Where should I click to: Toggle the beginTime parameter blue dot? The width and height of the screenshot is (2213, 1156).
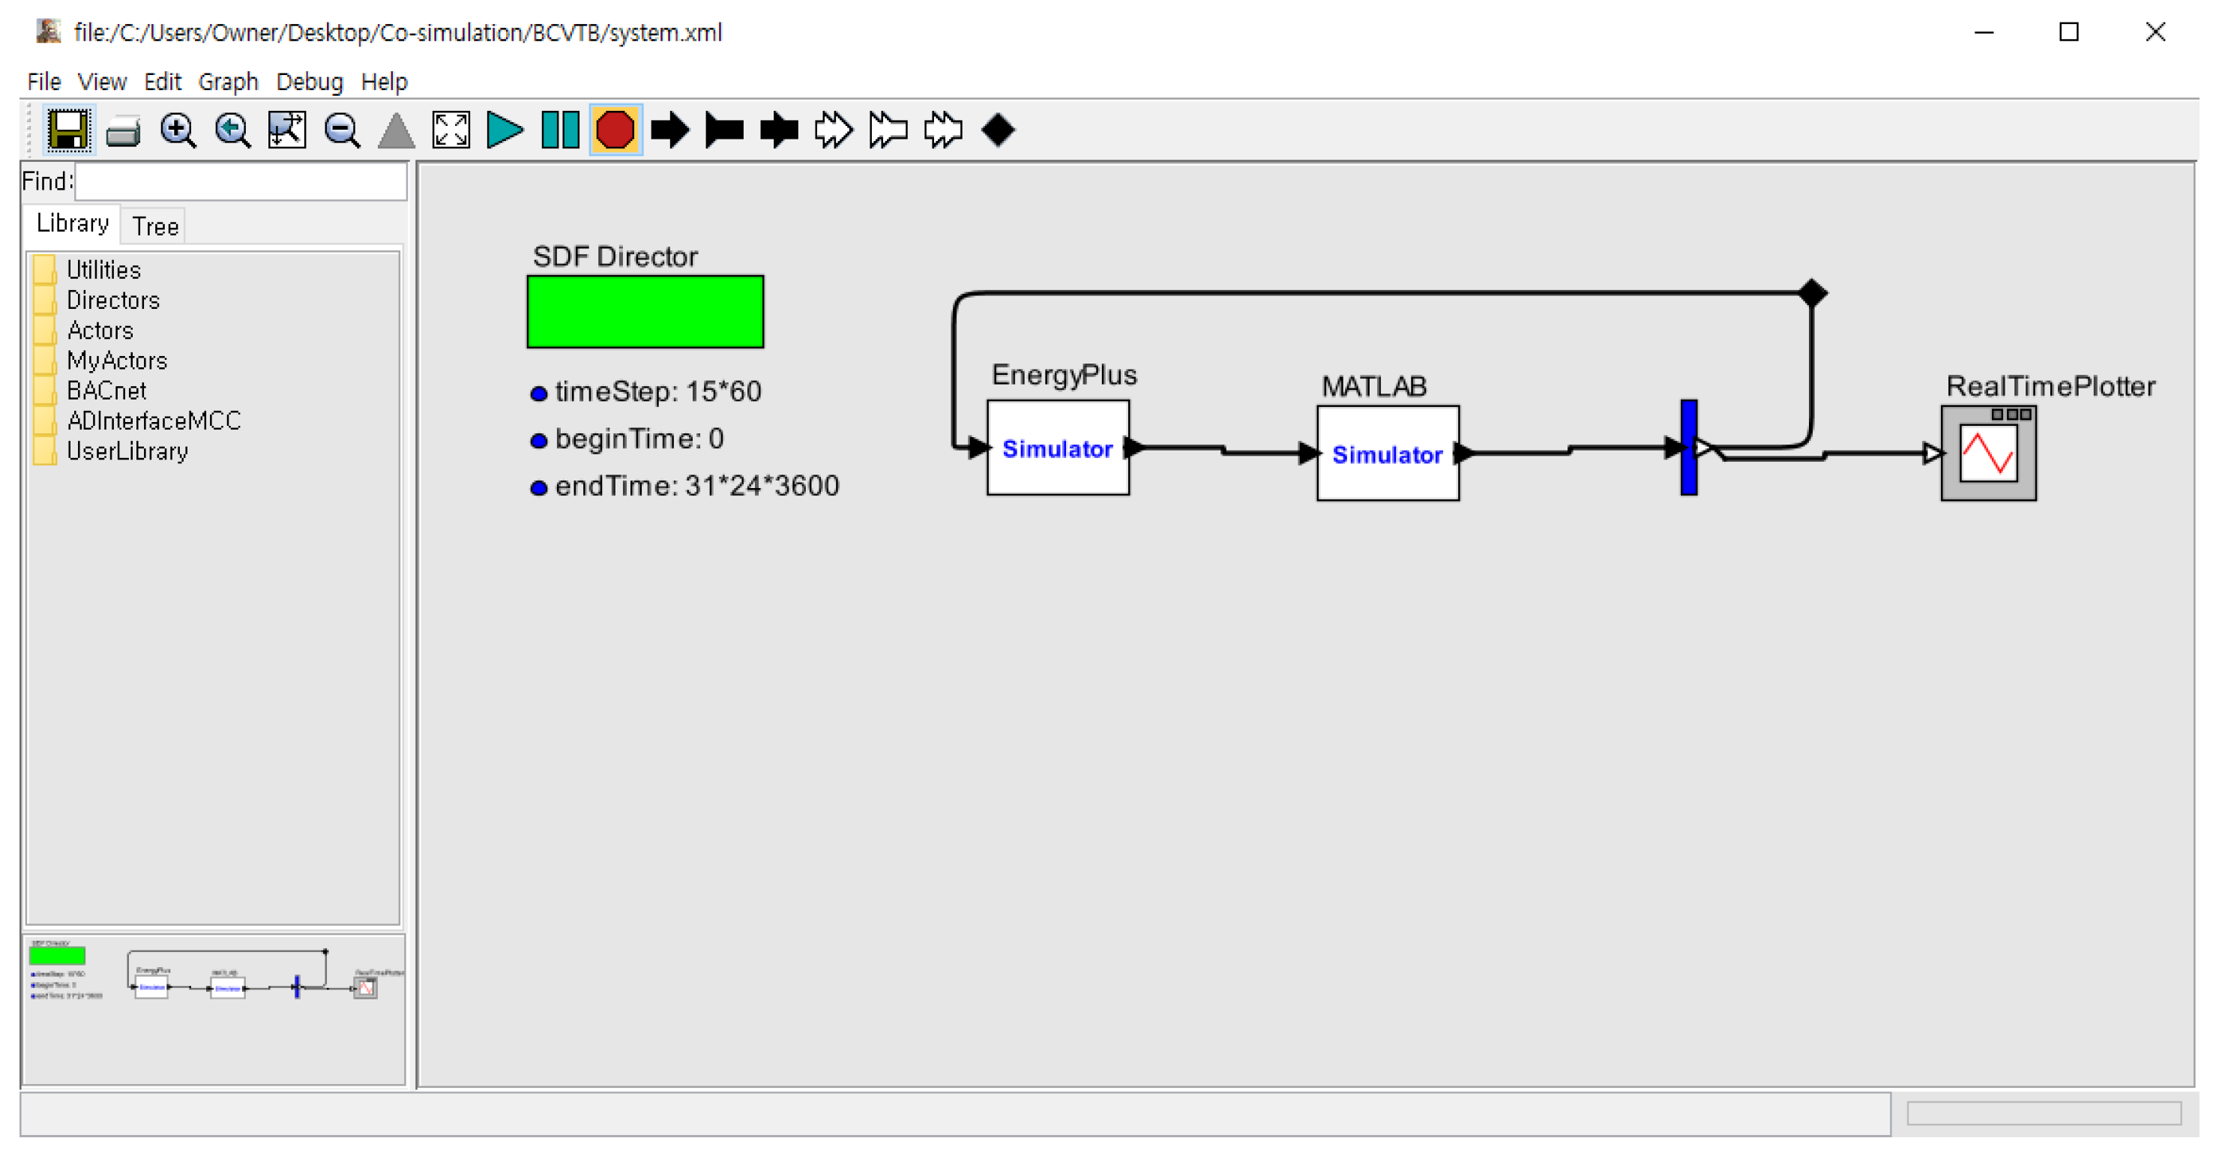(540, 441)
